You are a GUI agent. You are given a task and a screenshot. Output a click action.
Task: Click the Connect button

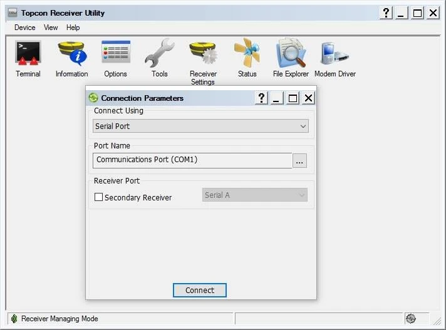(x=200, y=290)
